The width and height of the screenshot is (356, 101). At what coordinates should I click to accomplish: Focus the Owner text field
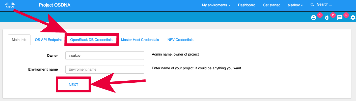pyautogui.click(x=105, y=56)
